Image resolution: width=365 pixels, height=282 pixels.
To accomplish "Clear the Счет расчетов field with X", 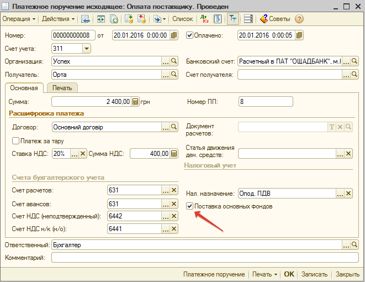I will [x=174, y=190].
